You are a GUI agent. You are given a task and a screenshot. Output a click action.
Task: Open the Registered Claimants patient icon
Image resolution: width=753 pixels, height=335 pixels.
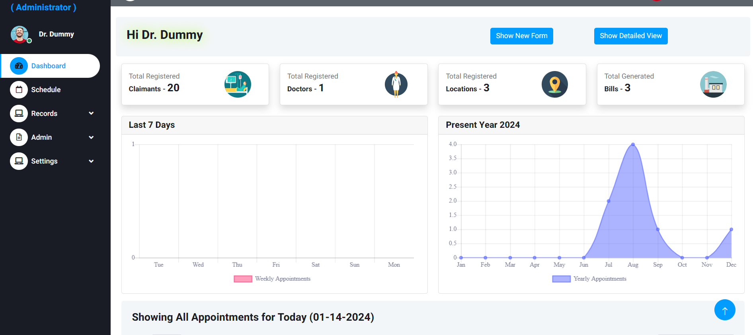(238, 84)
